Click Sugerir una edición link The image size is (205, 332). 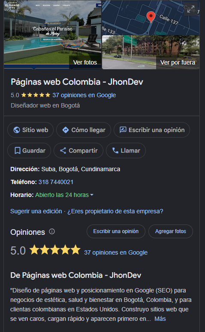click(36, 211)
